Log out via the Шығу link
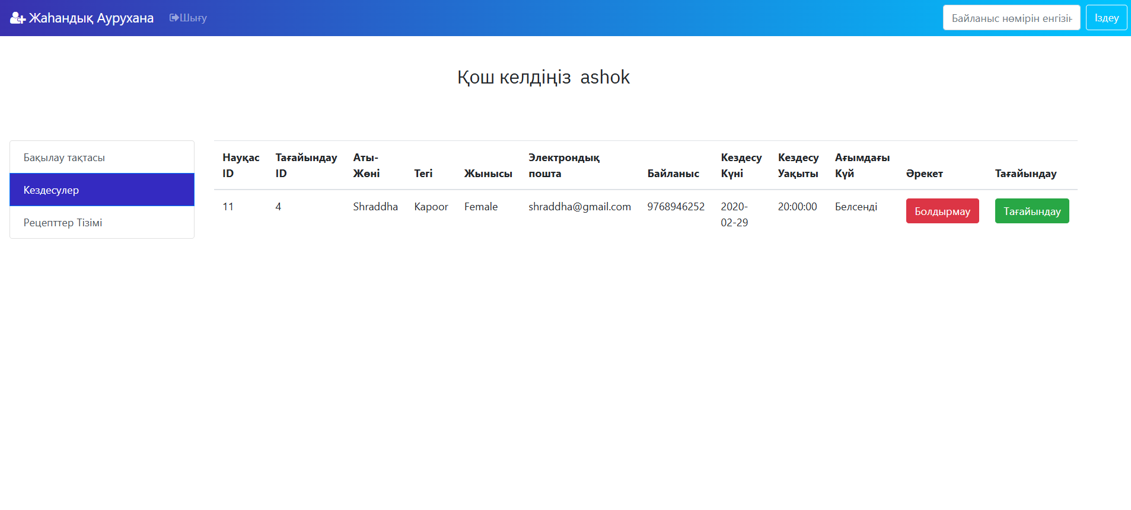Image resolution: width=1131 pixels, height=510 pixels. 188,18
